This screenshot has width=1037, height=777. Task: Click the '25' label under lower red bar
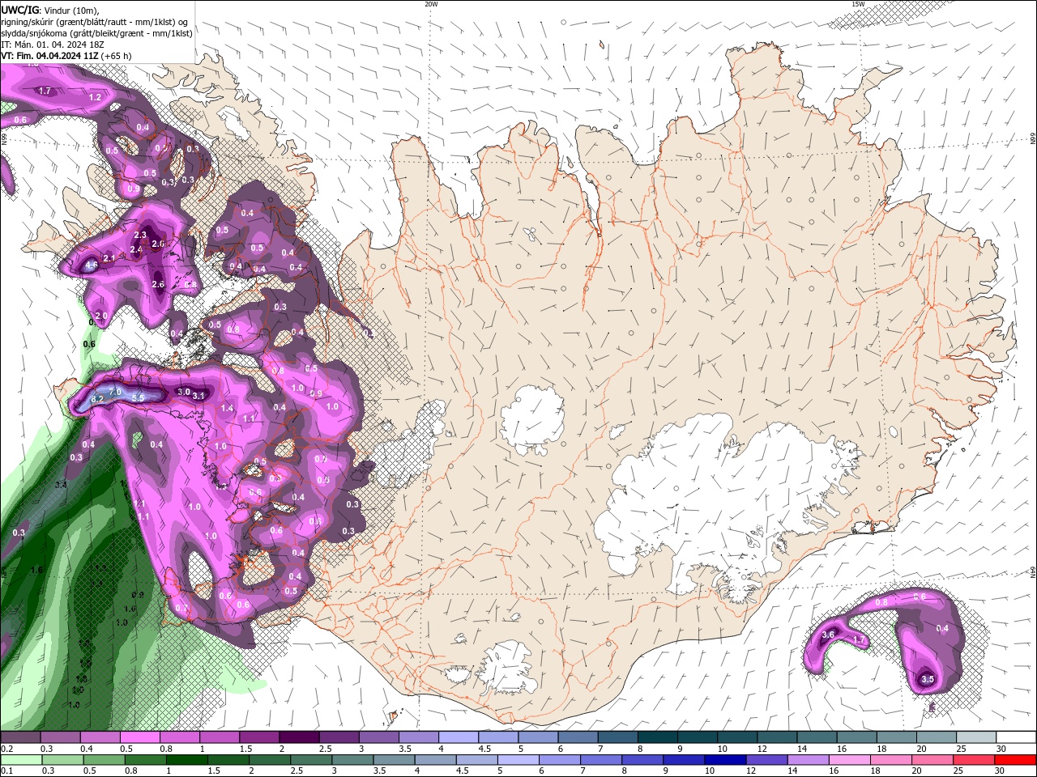tap(958, 771)
